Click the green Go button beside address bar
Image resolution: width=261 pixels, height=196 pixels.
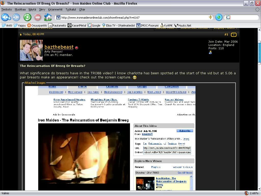[x=219, y=17]
